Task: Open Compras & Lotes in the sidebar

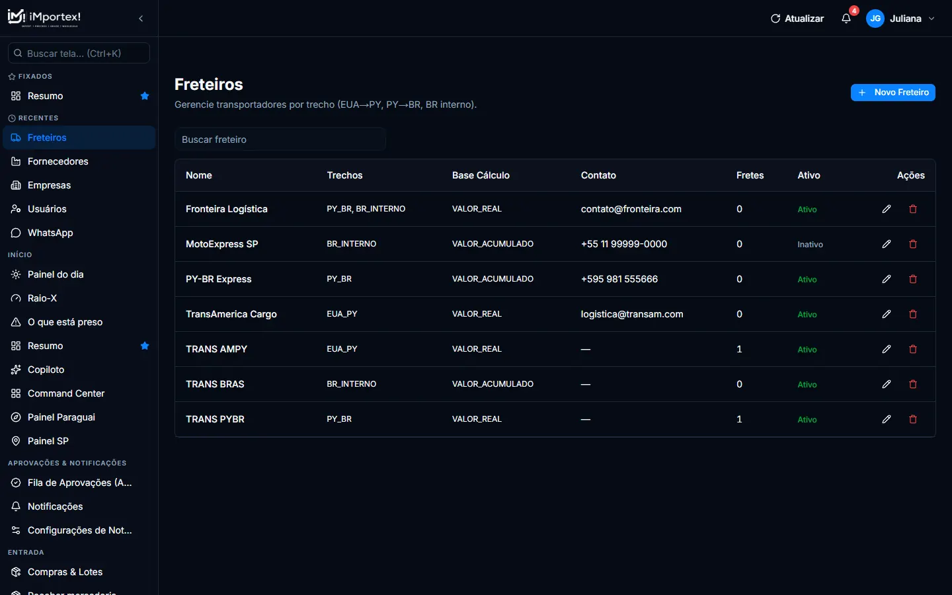Action: (79, 572)
